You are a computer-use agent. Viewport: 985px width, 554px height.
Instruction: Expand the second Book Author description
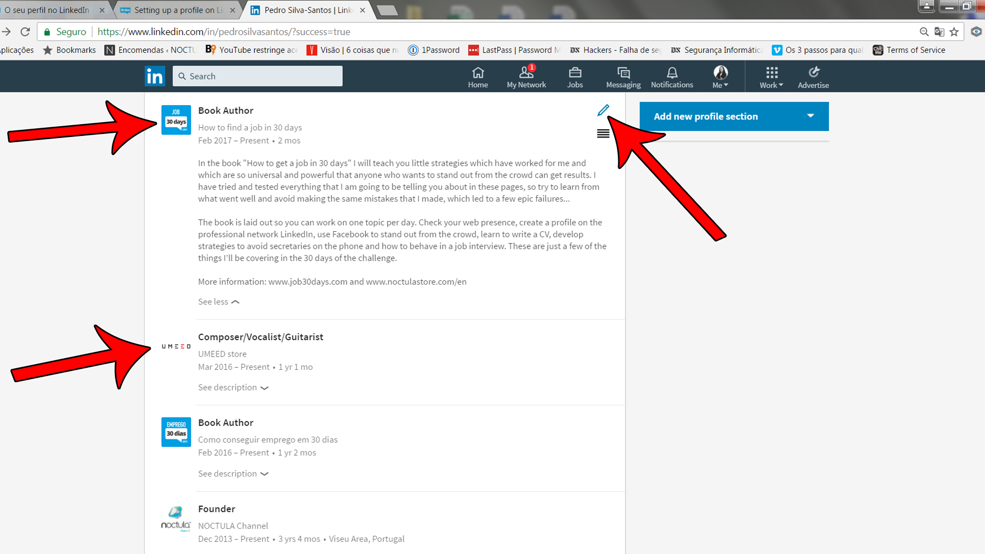(233, 473)
